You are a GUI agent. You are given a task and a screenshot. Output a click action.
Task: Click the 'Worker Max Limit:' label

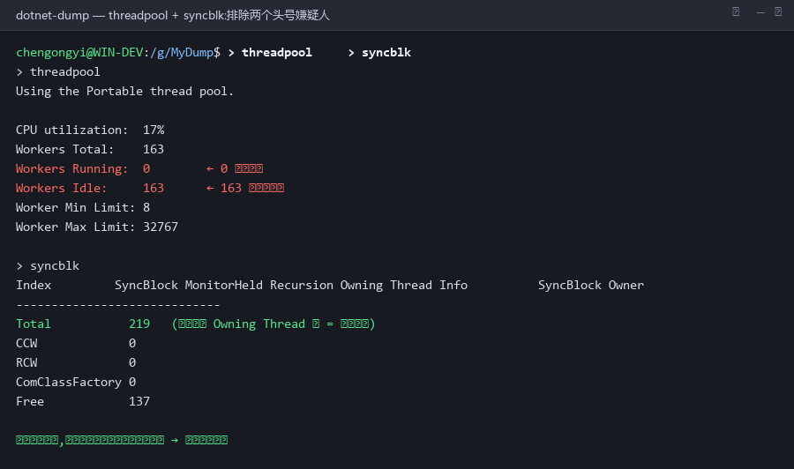coord(76,227)
